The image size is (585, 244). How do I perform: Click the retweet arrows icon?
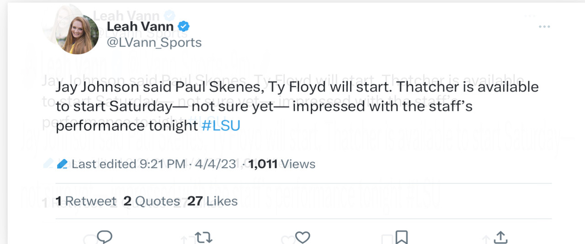click(x=203, y=237)
